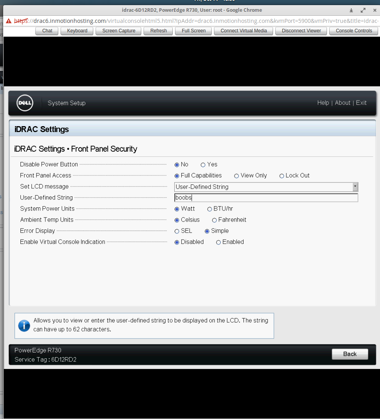Open Help in System Setup header
The image size is (380, 419).
coord(323,103)
